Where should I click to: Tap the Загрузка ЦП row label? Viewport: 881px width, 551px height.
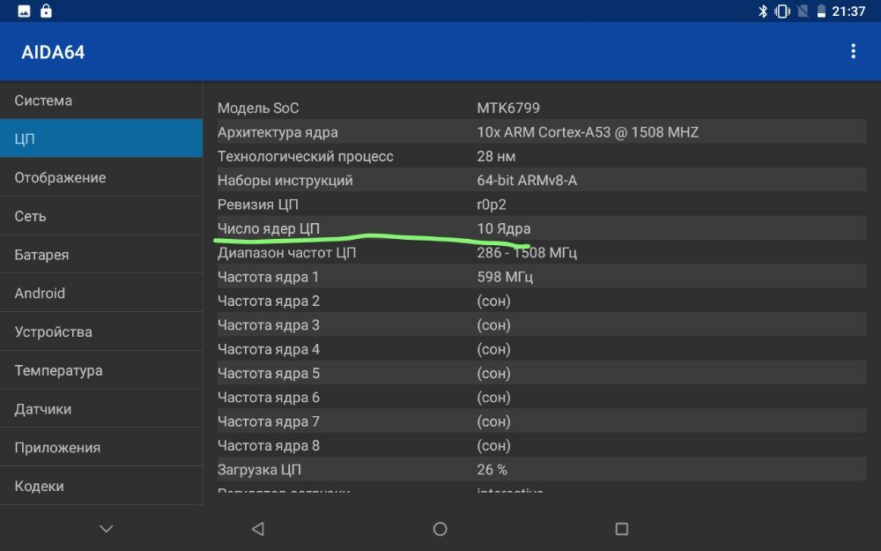pos(259,470)
